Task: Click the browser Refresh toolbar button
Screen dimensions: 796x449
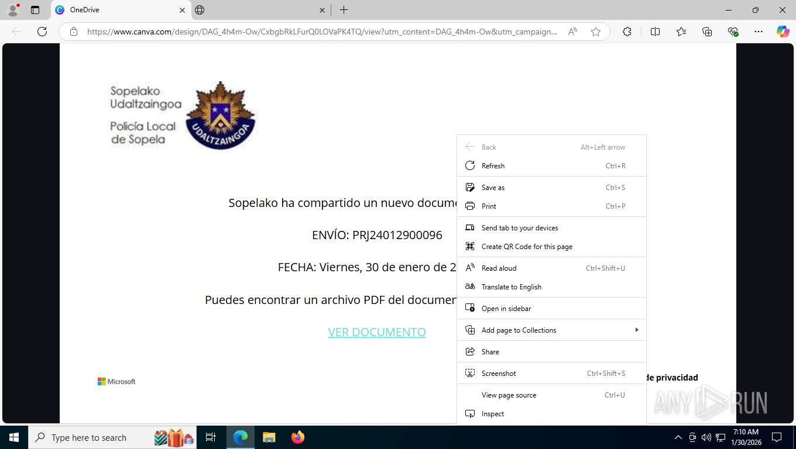Action: pyautogui.click(x=42, y=32)
